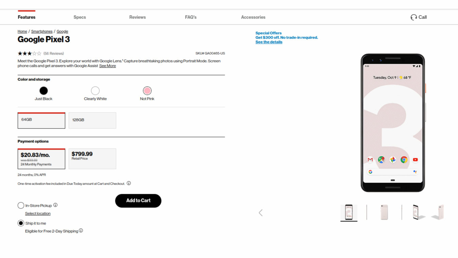Expand description with See More

[107, 66]
